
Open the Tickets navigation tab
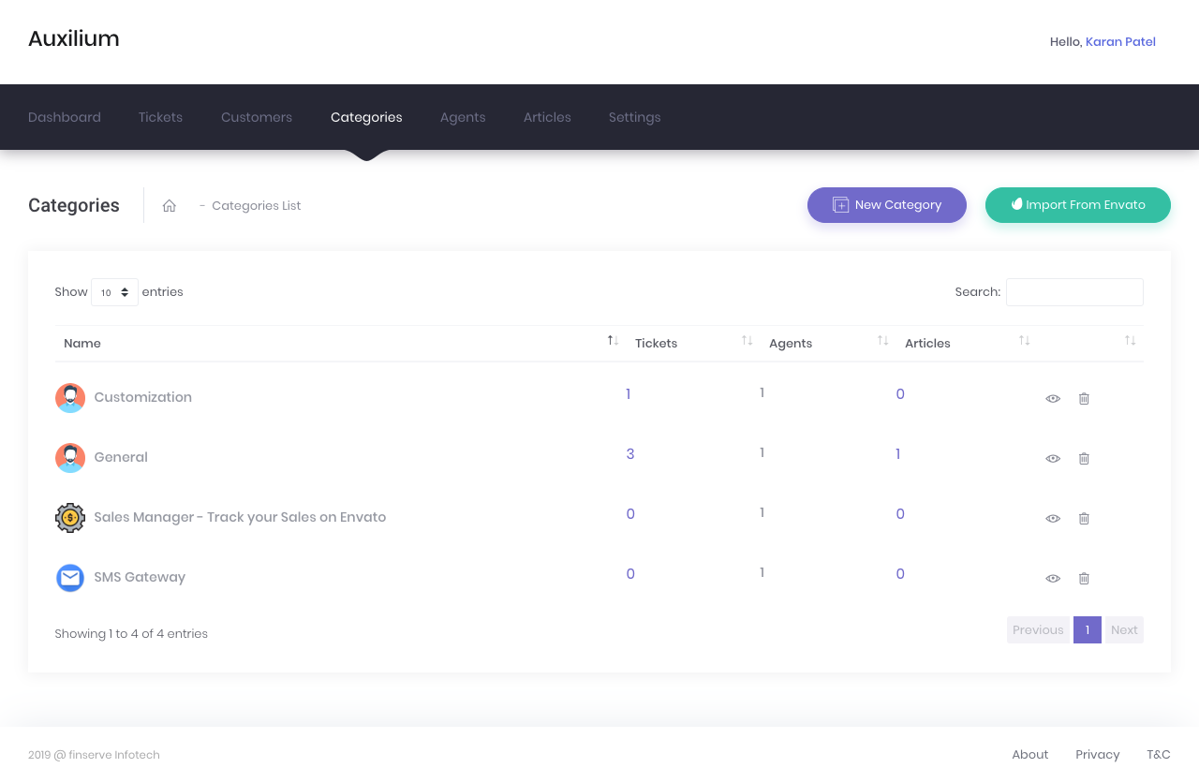[160, 117]
